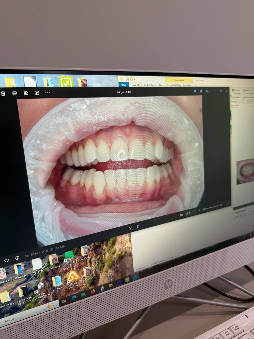
Task: Click the teal icon beside the minimize button
Action: tap(207, 91)
